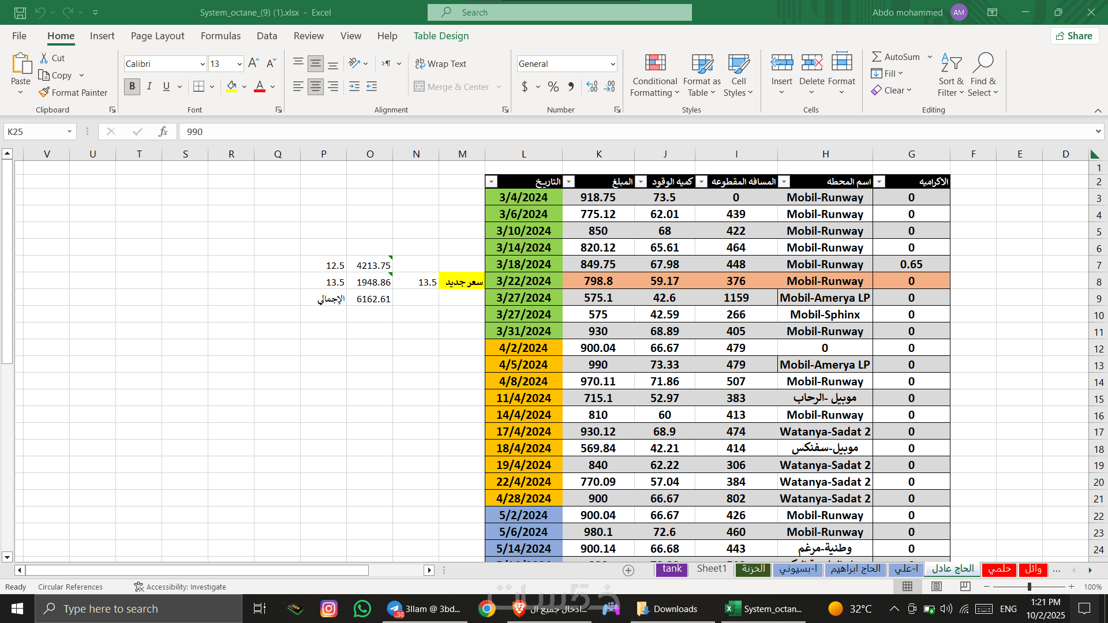
Task: Click the AutoSum button
Action: pyautogui.click(x=896, y=57)
